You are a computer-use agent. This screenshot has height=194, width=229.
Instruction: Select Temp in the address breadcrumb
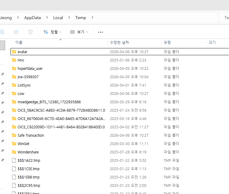pyautogui.click(x=81, y=18)
